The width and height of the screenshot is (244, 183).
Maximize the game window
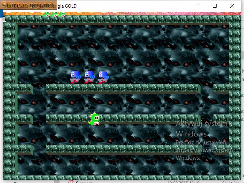click(x=215, y=6)
